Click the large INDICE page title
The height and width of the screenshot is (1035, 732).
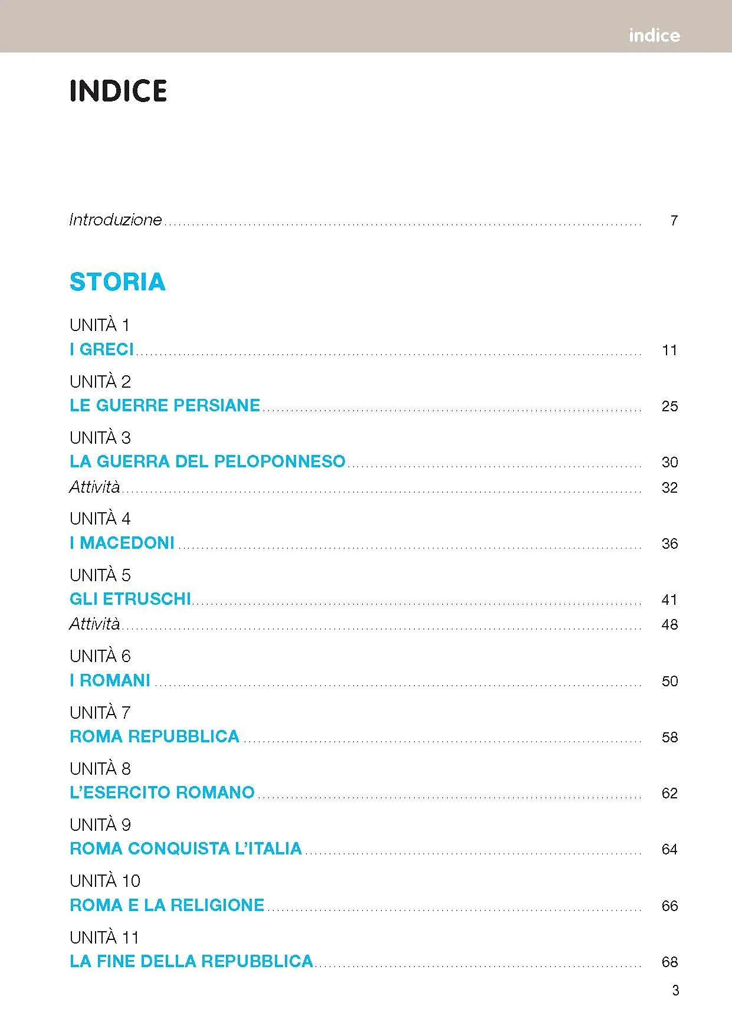(x=118, y=91)
